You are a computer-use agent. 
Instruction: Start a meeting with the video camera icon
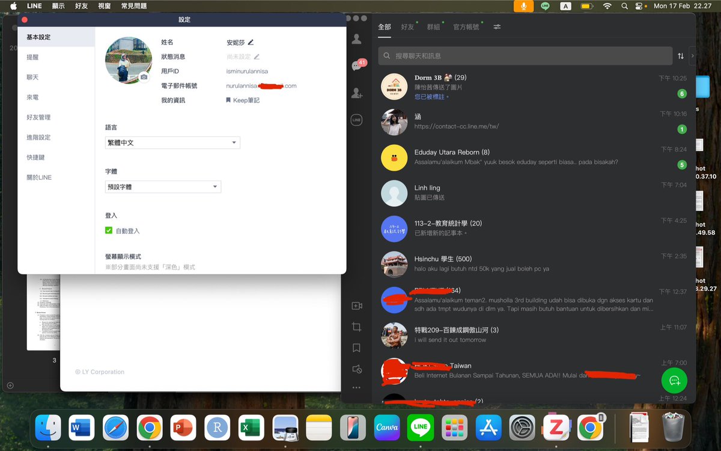(357, 305)
